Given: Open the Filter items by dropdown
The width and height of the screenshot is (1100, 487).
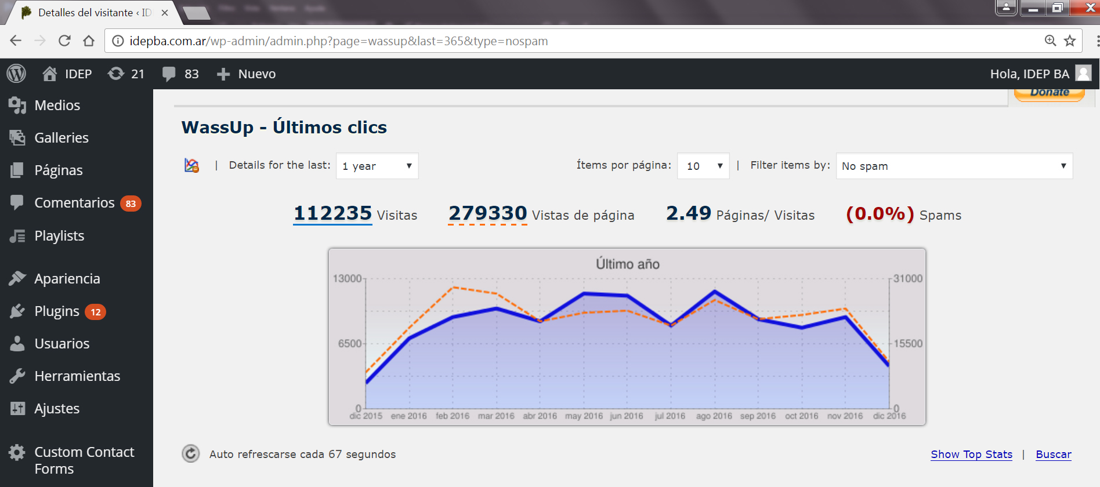Looking at the screenshot, I should pos(954,166).
